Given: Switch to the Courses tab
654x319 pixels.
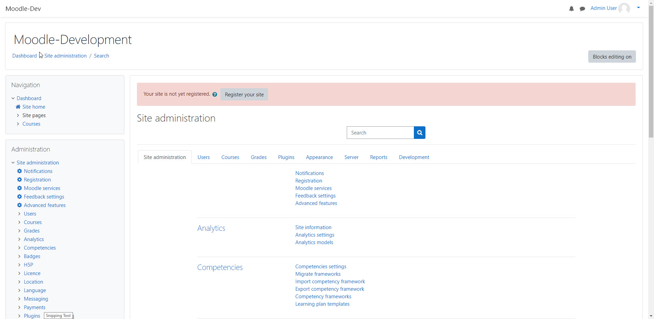Looking at the screenshot, I should click(230, 157).
